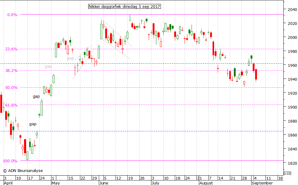Click the date label 7 in August
This screenshot has height=185, width=298.
click(x=210, y=178)
